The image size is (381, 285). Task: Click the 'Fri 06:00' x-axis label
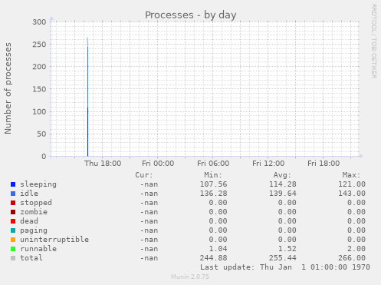213,164
